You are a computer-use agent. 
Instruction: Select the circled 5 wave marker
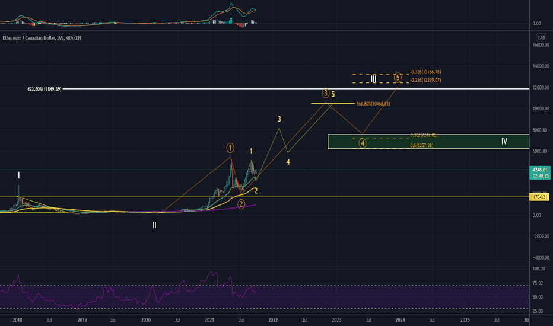(x=398, y=78)
